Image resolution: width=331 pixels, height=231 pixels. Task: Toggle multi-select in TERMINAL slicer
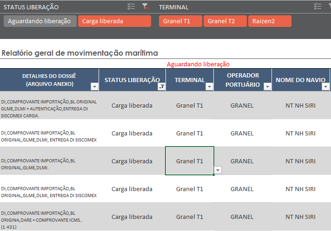coord(318,6)
